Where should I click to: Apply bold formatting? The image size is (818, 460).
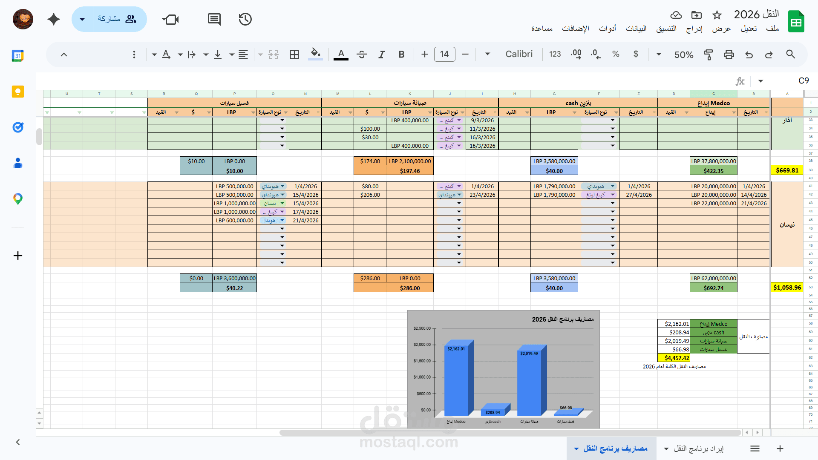tap(401, 54)
